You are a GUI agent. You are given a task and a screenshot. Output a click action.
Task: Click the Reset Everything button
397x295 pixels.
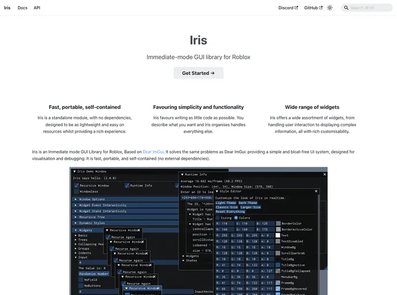click(x=230, y=211)
